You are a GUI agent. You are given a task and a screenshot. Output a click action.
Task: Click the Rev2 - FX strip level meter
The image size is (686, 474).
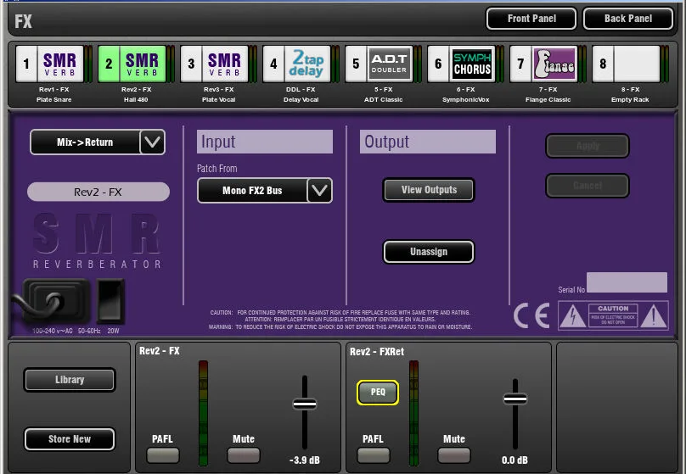coord(203,413)
